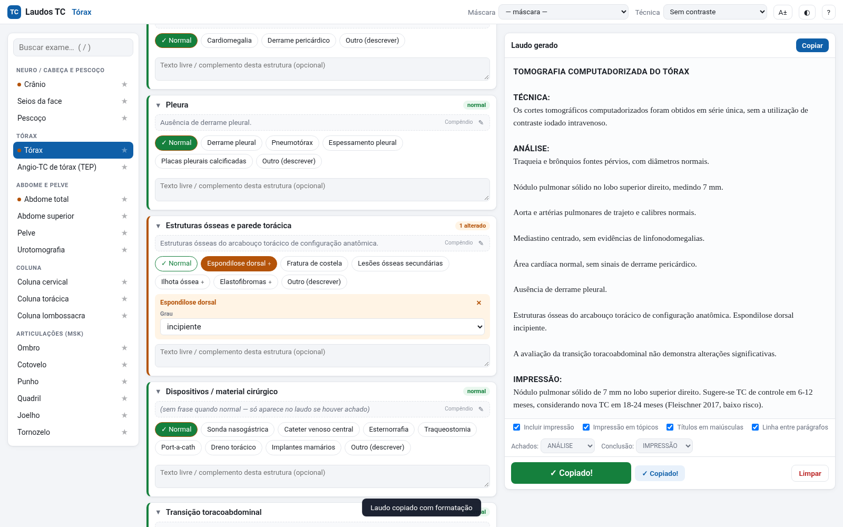Star the Seios da face exam

point(124,101)
